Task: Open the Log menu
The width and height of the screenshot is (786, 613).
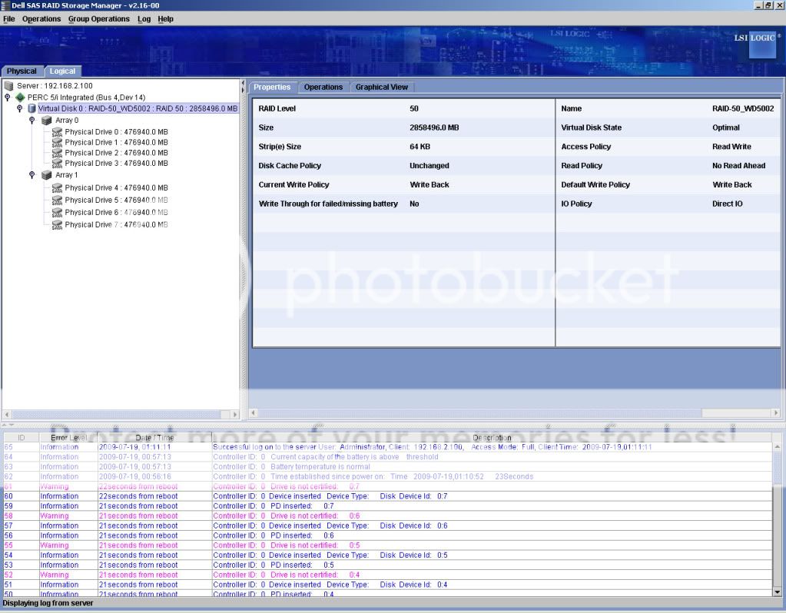Action: [144, 18]
